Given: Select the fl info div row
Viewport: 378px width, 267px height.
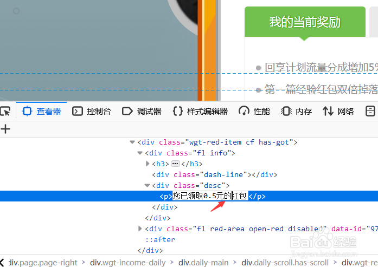Looking at the screenshot, I should click(x=190, y=153).
